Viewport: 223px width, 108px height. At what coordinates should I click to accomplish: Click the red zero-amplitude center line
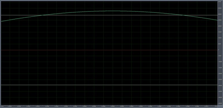(109, 50)
